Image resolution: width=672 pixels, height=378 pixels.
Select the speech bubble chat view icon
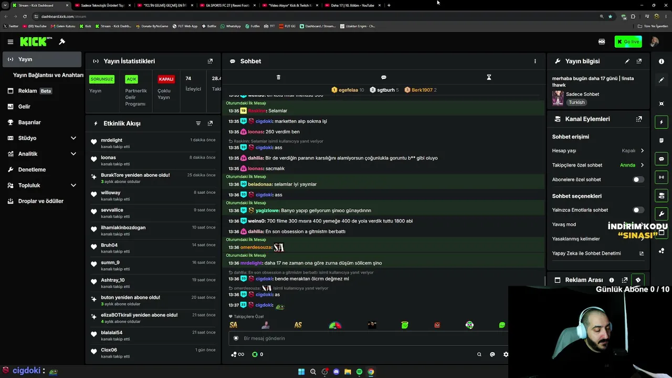[383, 77]
